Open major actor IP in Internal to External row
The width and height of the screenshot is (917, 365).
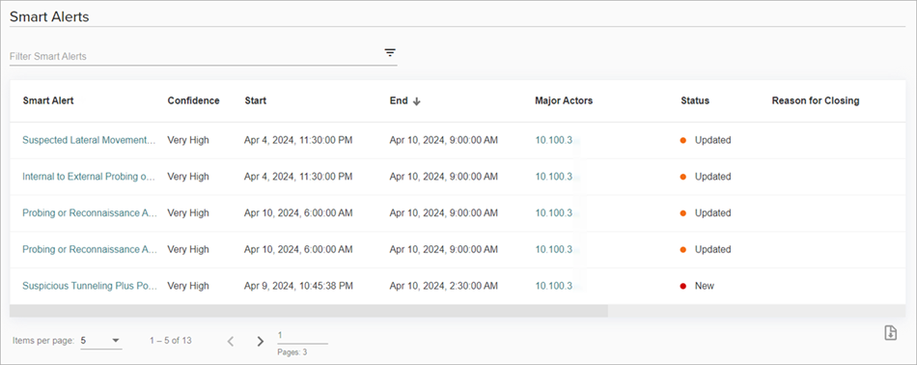click(x=554, y=177)
